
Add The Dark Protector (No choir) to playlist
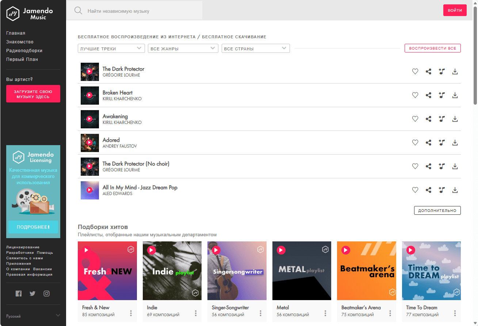pyautogui.click(x=442, y=166)
